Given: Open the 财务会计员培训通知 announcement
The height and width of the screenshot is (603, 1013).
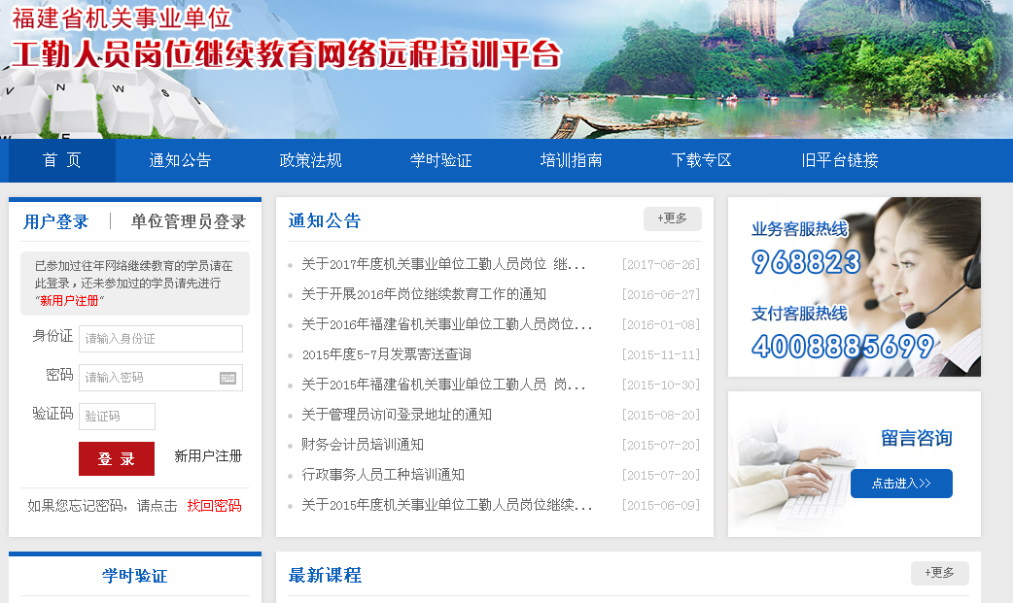Looking at the screenshot, I should coord(363,445).
